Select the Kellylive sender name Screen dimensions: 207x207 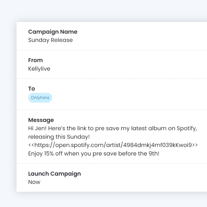point(39,69)
